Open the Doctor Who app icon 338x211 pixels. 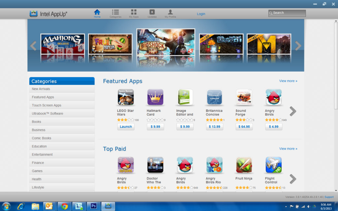[x=155, y=165]
